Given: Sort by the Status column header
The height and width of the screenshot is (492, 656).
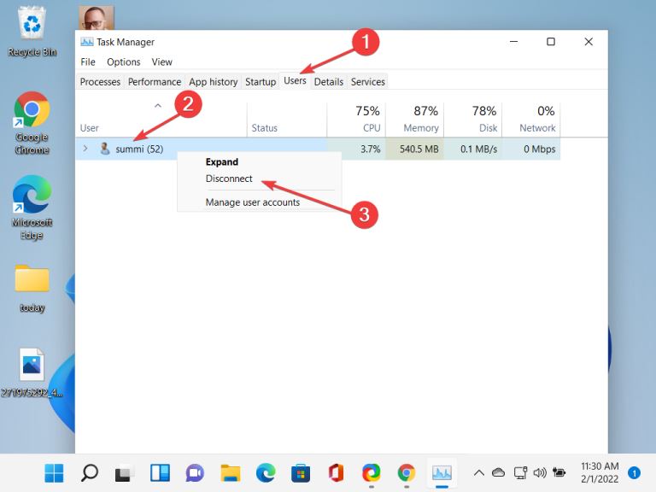Looking at the screenshot, I should [x=287, y=120].
